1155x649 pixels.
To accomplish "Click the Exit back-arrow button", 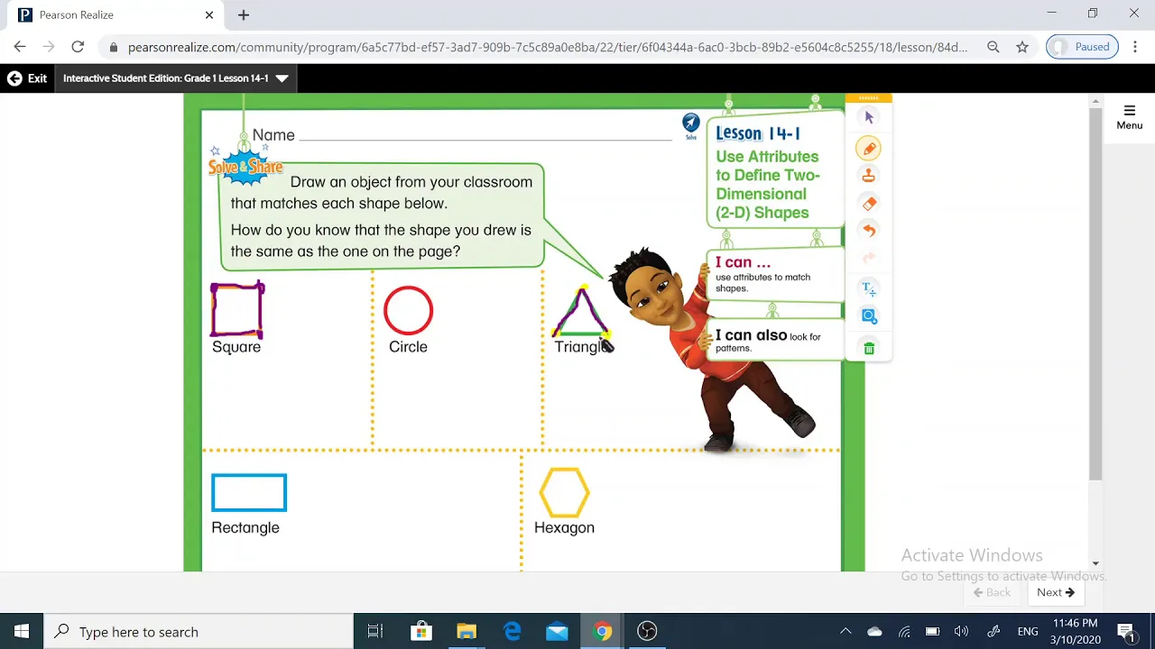I will pos(27,78).
